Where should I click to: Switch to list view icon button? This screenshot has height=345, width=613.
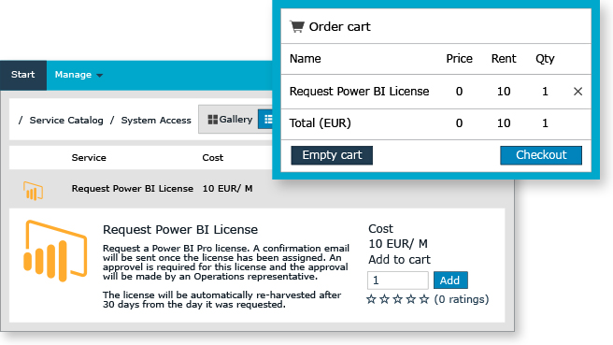point(265,120)
